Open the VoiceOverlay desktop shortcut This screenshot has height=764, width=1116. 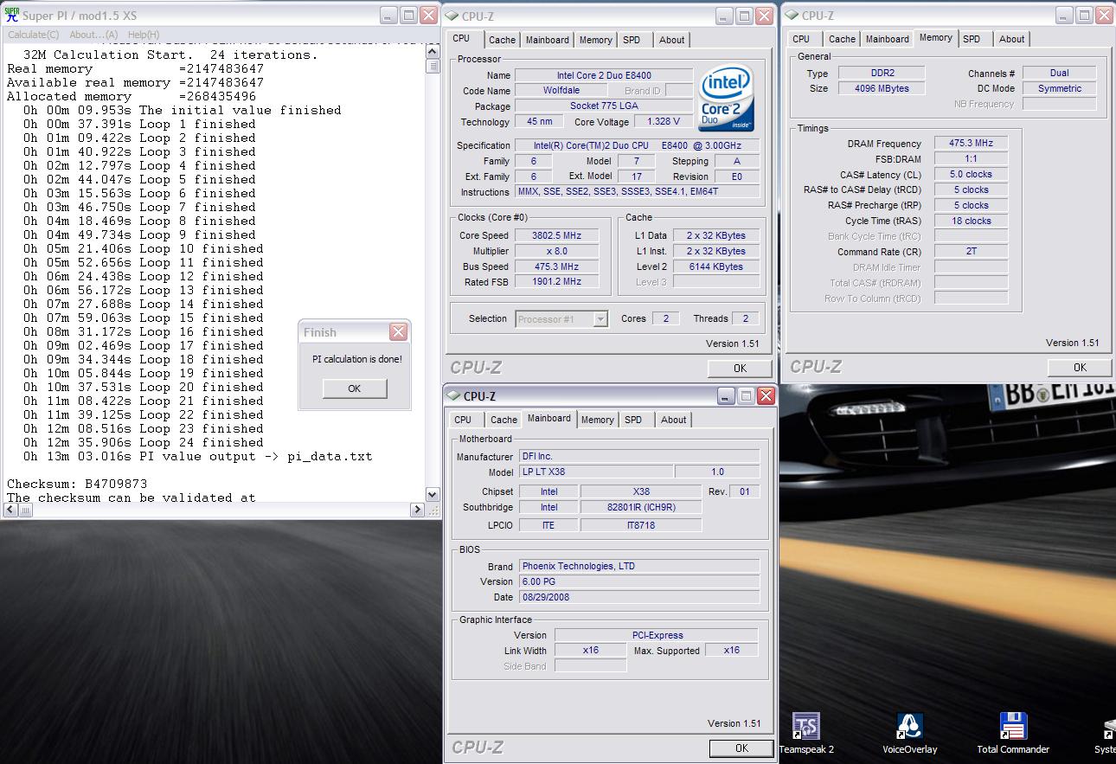point(909,732)
